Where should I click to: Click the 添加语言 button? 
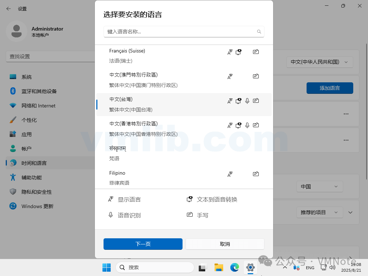pyautogui.click(x=330, y=88)
